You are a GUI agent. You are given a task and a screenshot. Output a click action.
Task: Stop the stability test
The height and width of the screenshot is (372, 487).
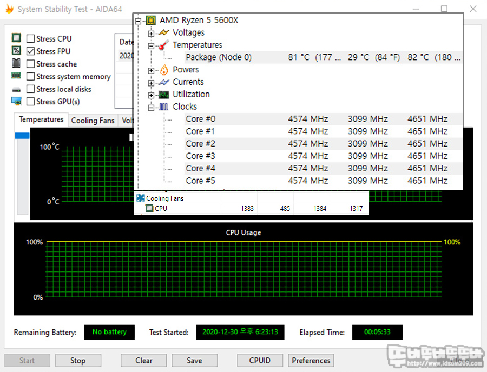78,361
